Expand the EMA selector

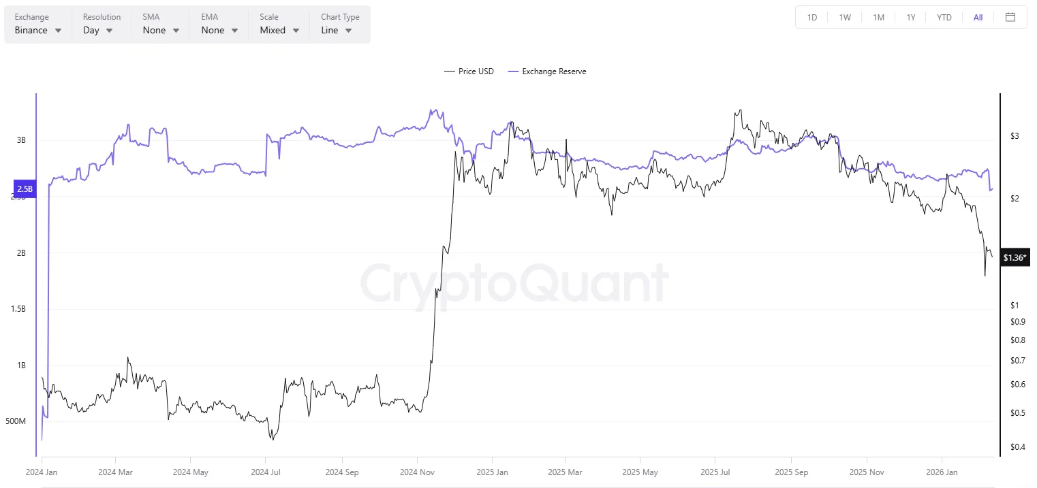point(219,30)
